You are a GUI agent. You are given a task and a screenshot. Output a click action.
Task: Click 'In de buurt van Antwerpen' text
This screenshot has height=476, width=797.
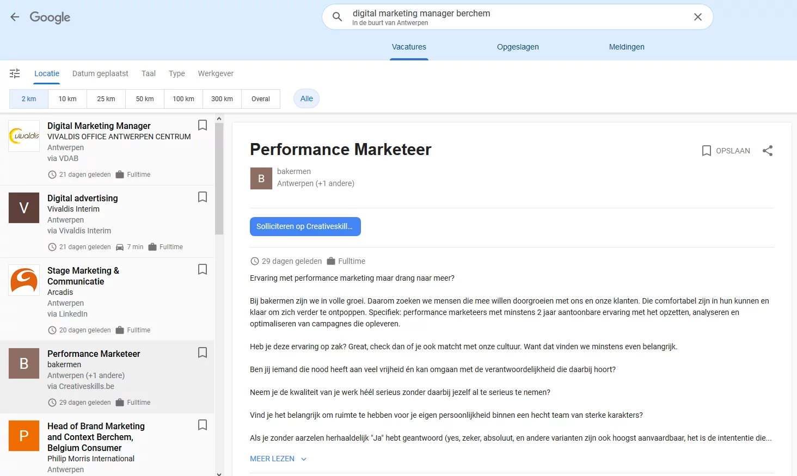point(390,23)
